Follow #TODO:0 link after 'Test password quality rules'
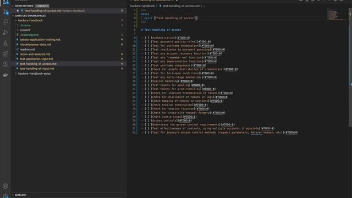Viewport: 352px width, 198px height. click(x=204, y=42)
